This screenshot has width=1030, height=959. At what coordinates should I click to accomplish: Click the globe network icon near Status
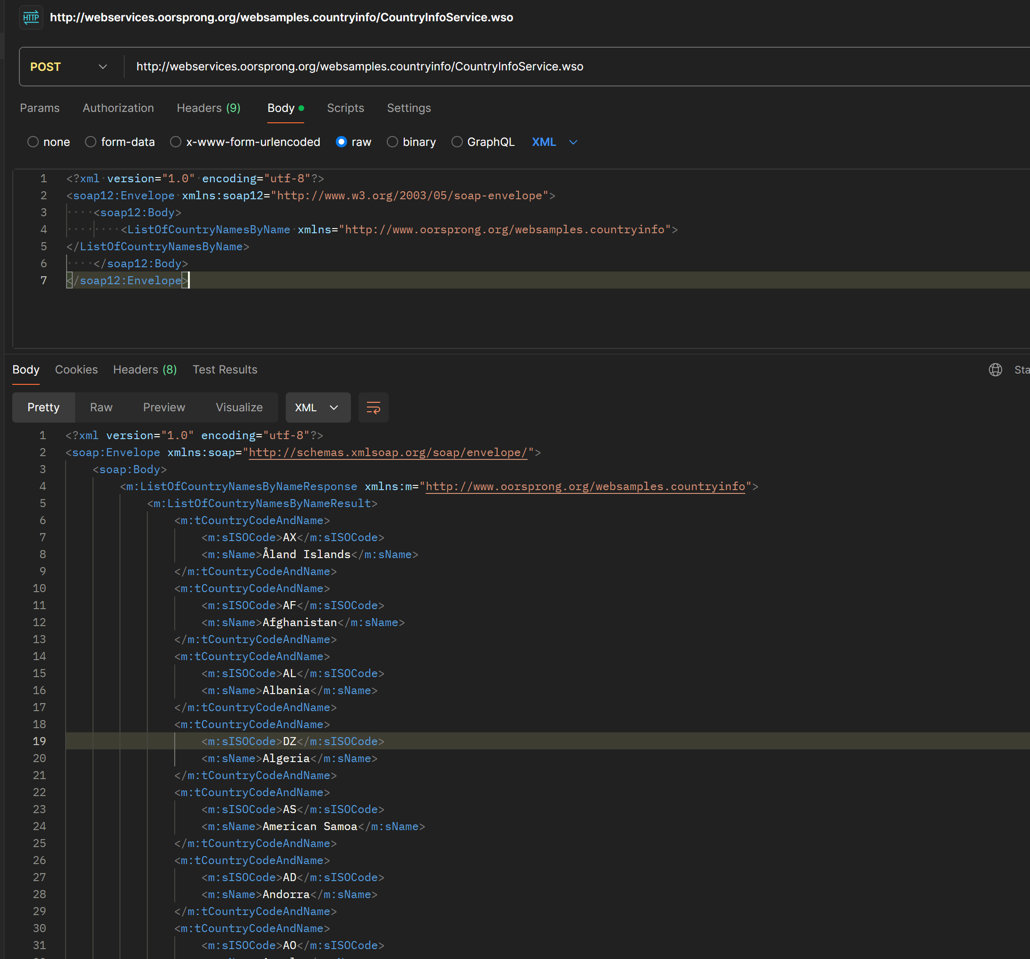(x=995, y=370)
